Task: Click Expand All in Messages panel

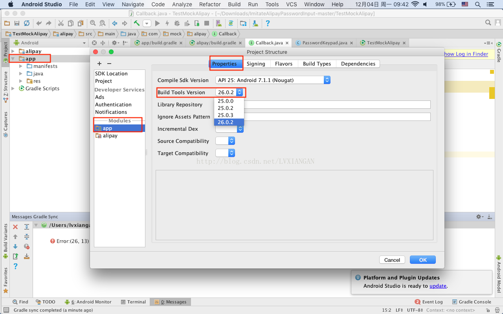Action: (x=27, y=227)
